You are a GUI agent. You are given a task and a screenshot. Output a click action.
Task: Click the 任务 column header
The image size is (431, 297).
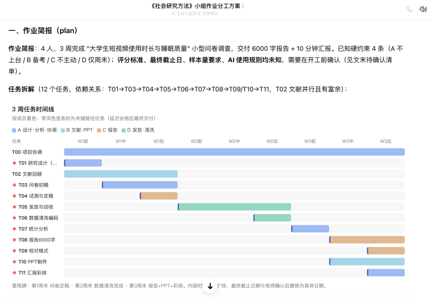coord(16,142)
